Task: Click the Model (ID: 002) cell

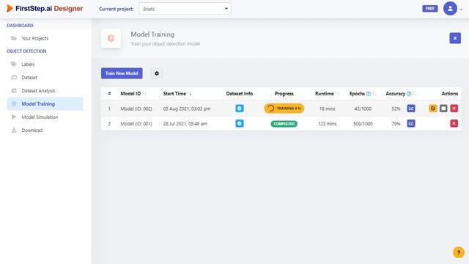Action: coord(136,109)
